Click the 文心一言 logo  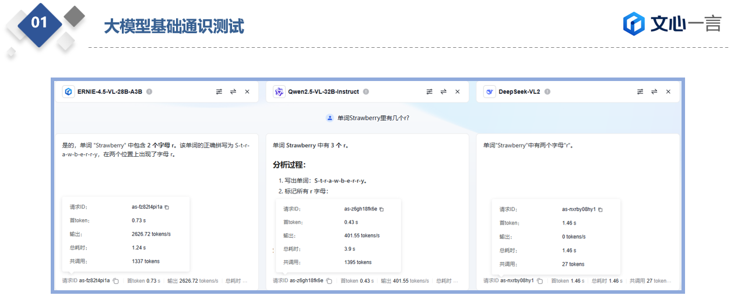click(x=671, y=24)
